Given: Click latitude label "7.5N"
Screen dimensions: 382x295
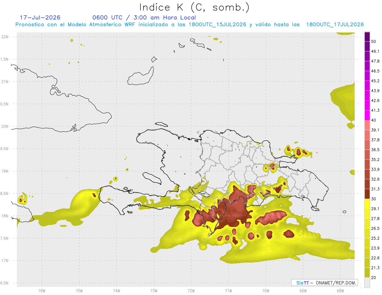Looking at the screenshot, I should click(4, 238).
